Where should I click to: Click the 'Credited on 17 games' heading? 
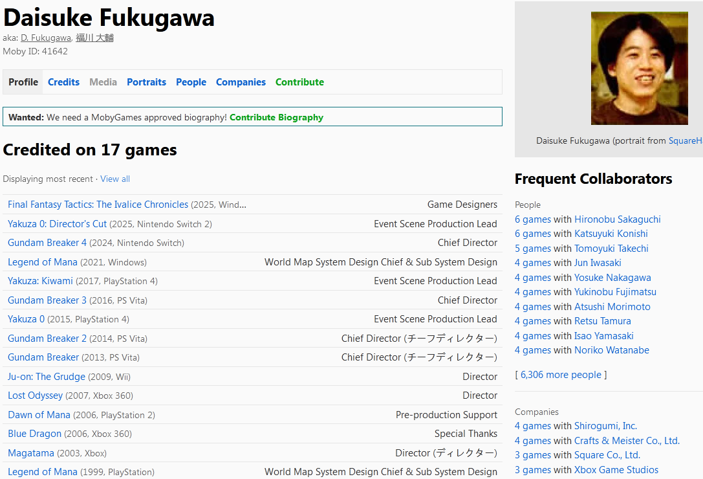[x=90, y=150]
